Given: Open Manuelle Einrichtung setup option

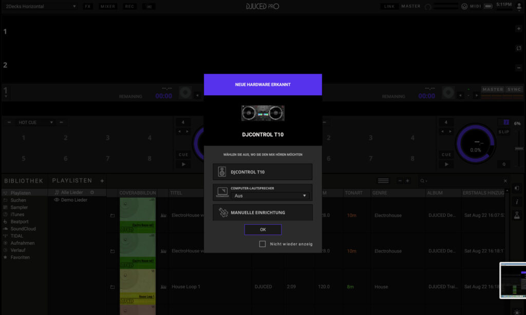Looking at the screenshot, I should (x=262, y=212).
